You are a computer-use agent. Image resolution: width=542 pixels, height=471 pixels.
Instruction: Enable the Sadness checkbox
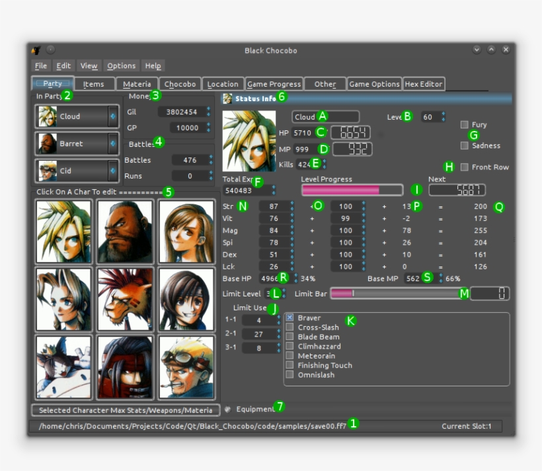click(465, 146)
